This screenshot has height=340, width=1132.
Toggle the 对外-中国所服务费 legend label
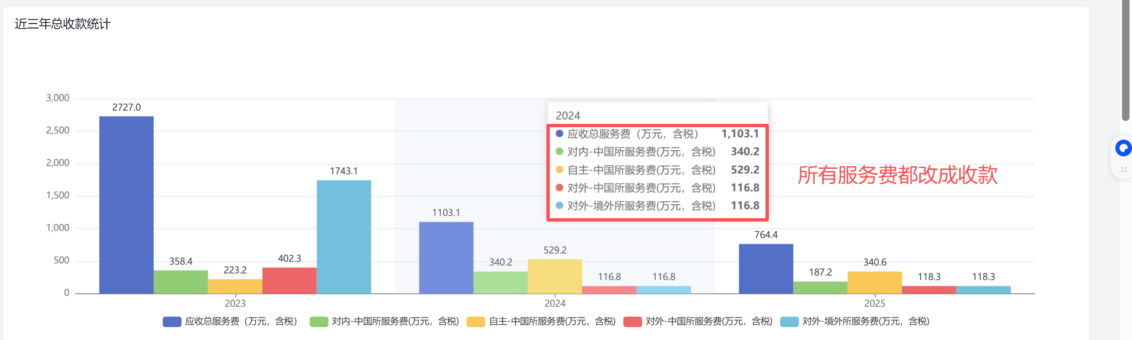click(x=708, y=322)
